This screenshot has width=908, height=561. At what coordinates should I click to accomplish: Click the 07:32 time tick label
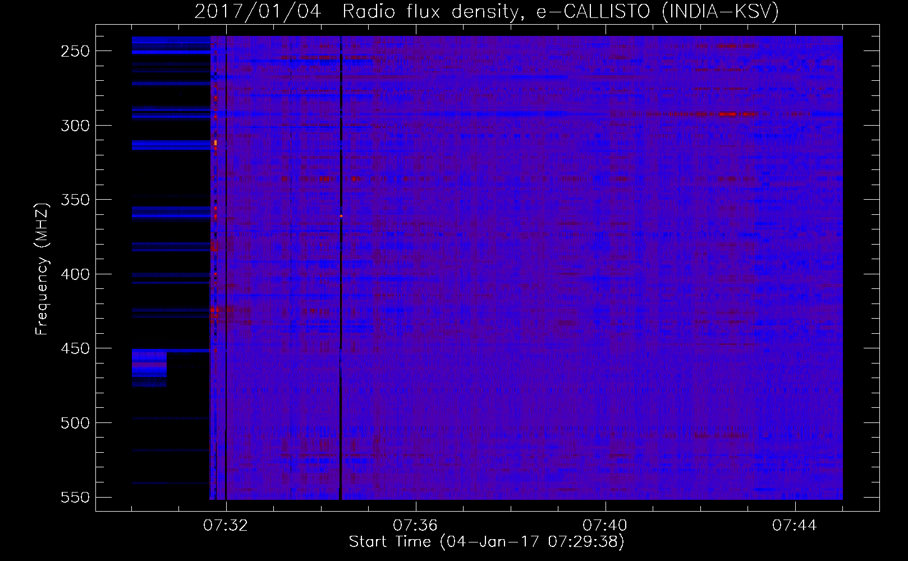[226, 526]
